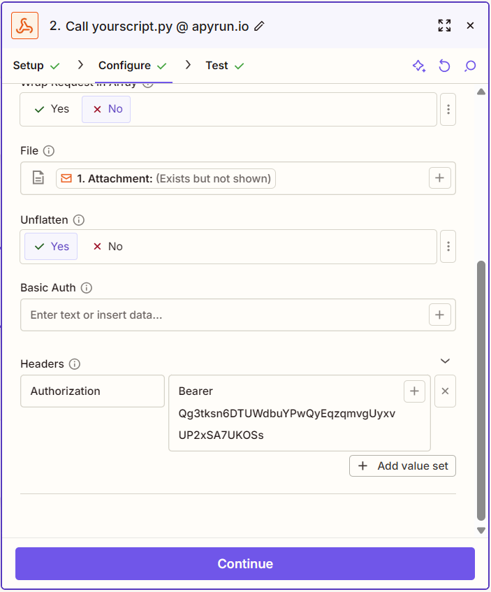491x592 pixels.
Task: Insert data into File using the plus icon
Action: [439, 178]
